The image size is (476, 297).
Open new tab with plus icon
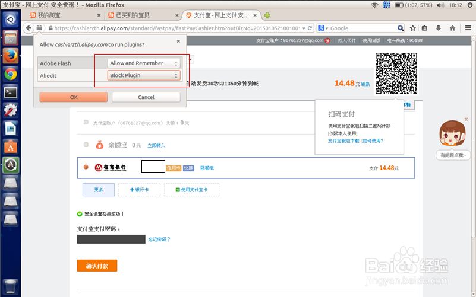pyautogui.click(x=267, y=15)
